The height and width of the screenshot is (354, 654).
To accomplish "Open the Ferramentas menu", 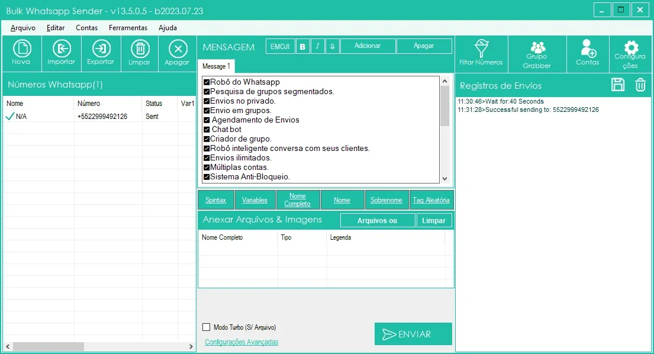I will click(128, 28).
